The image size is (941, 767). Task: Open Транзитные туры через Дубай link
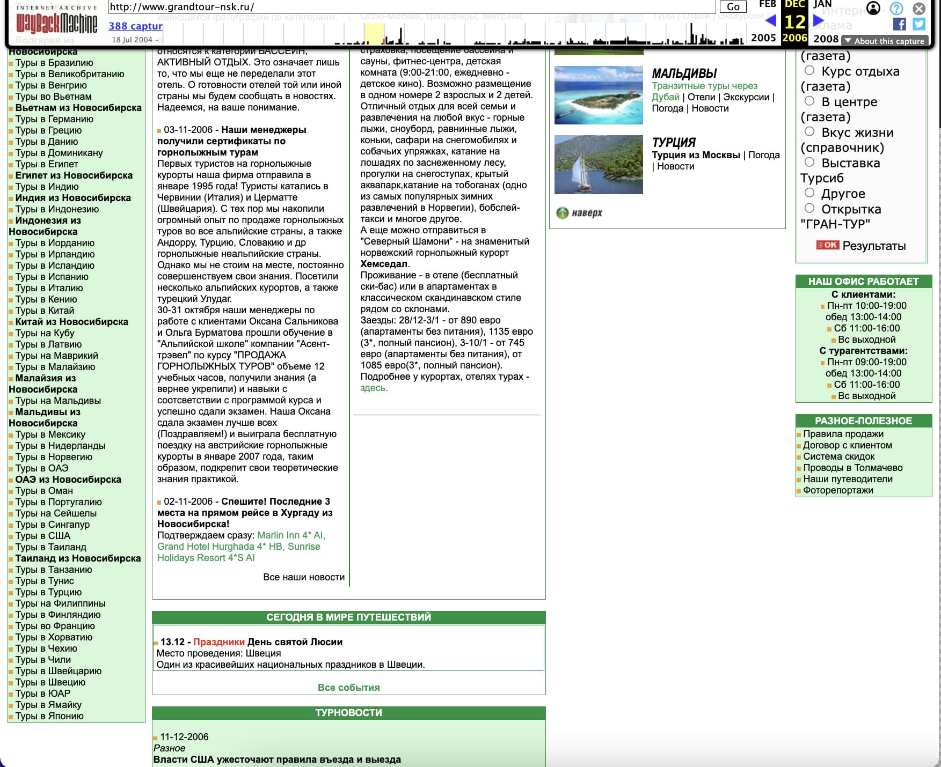704,91
